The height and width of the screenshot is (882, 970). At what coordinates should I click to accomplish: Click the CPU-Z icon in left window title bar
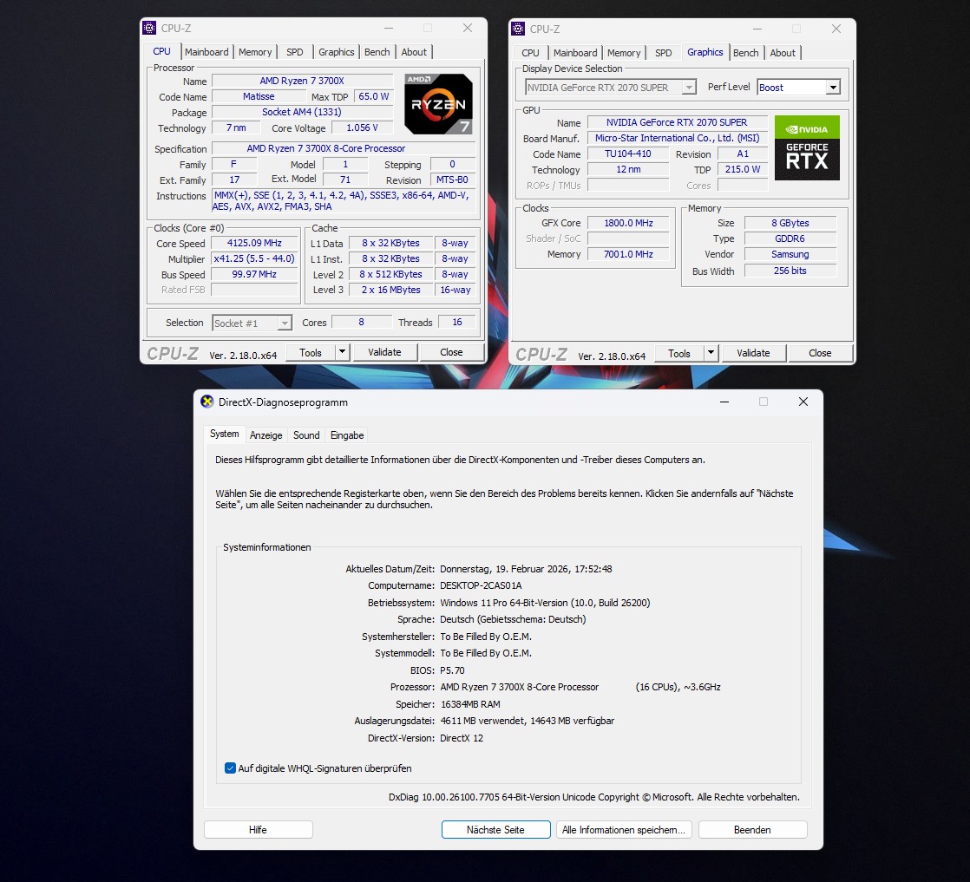click(x=150, y=29)
